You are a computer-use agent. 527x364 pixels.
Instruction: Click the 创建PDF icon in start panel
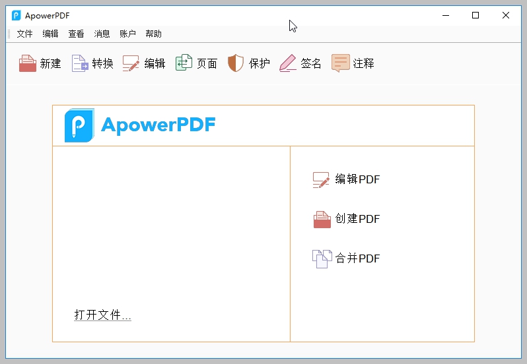tap(322, 220)
